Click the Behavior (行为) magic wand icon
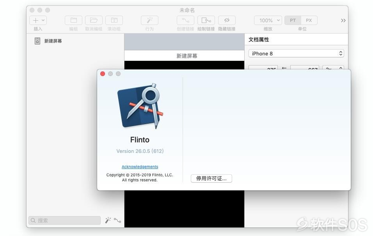373x236 pixels. (149, 20)
